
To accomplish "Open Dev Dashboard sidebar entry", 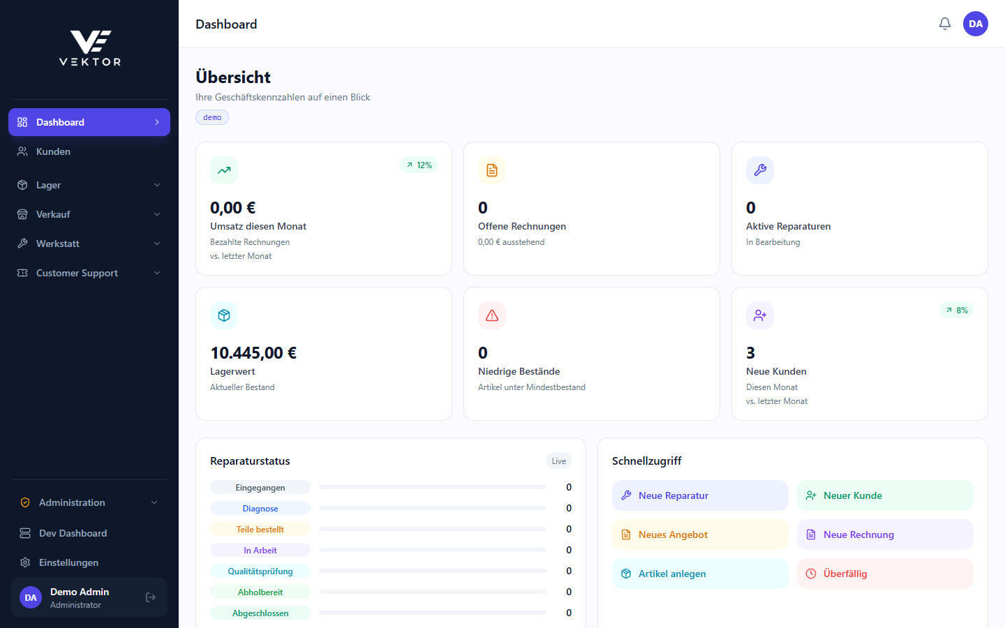I will (x=89, y=533).
